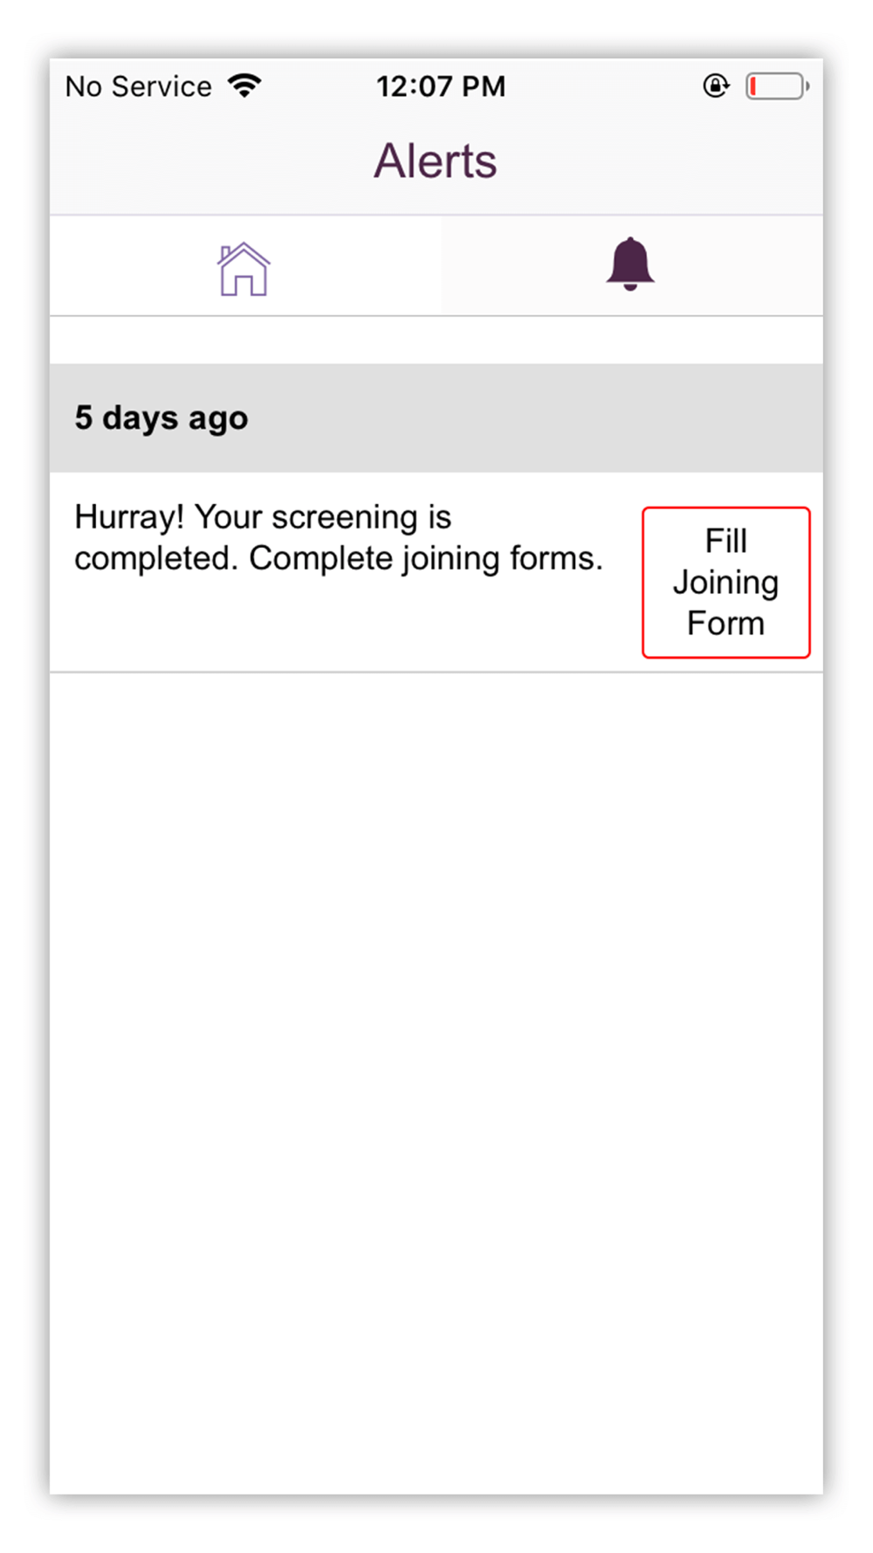Open the Home tab house icon

(x=244, y=269)
